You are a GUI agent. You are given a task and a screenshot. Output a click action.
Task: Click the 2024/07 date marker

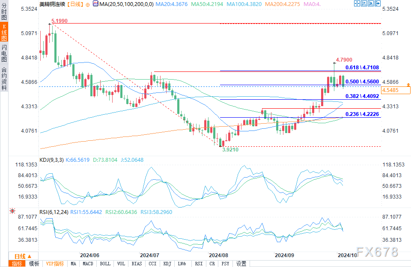coord(150,255)
